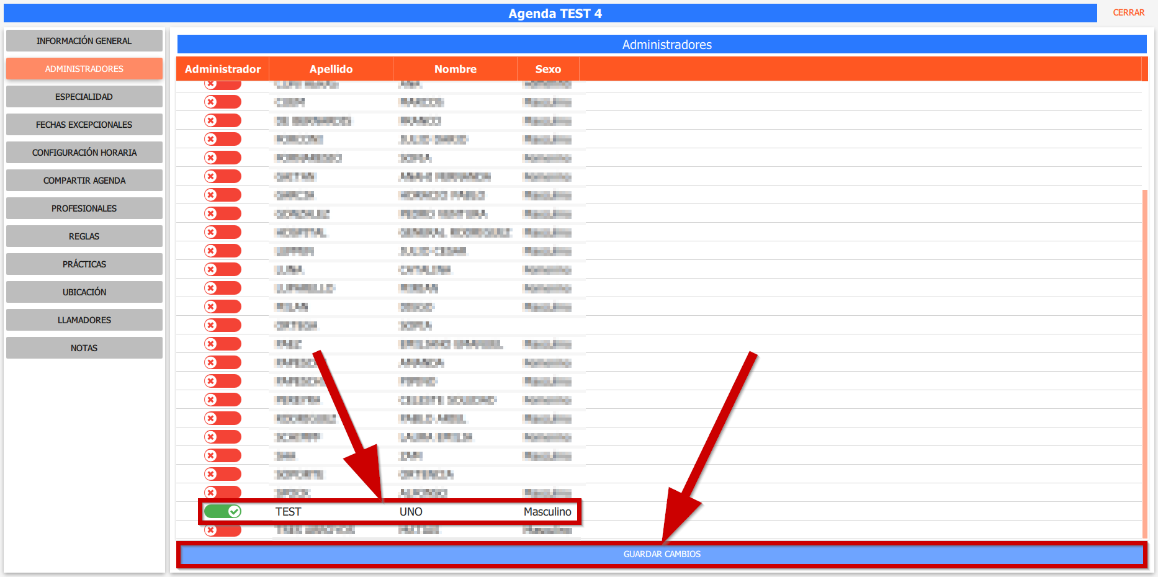
Task: Close the agenda with CERRAR
Action: pos(1128,12)
